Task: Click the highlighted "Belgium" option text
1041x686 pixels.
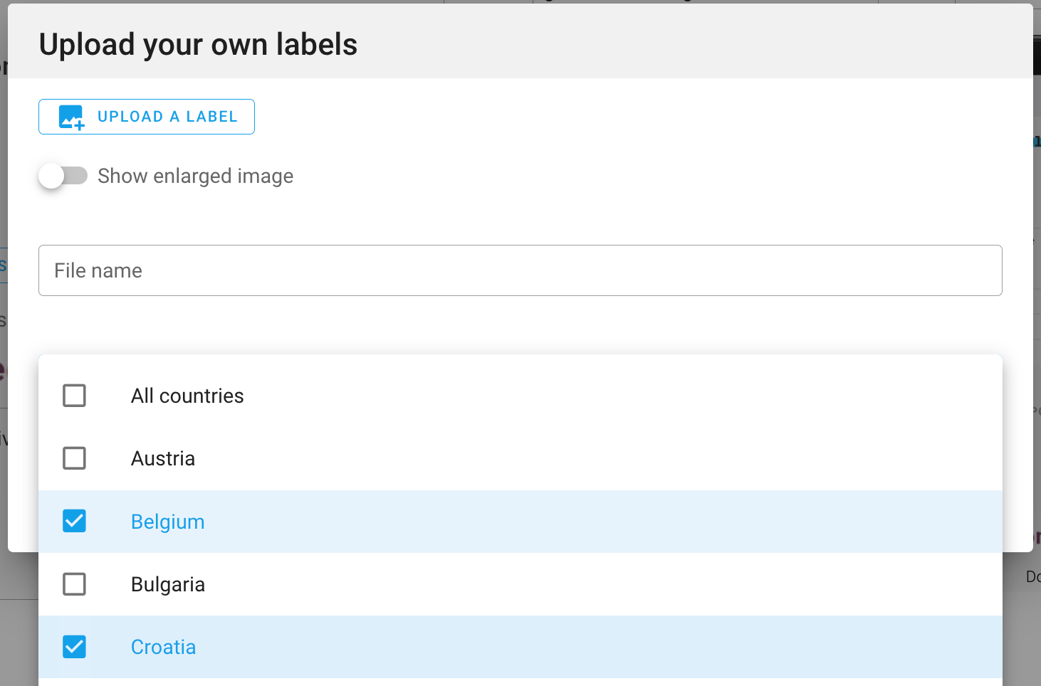Action: tap(168, 522)
